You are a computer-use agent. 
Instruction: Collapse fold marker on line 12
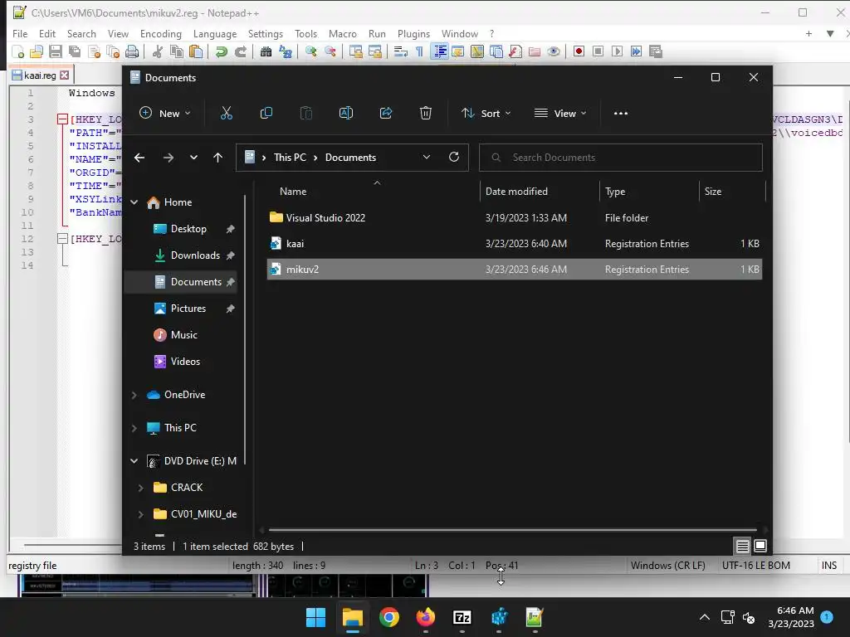click(62, 238)
